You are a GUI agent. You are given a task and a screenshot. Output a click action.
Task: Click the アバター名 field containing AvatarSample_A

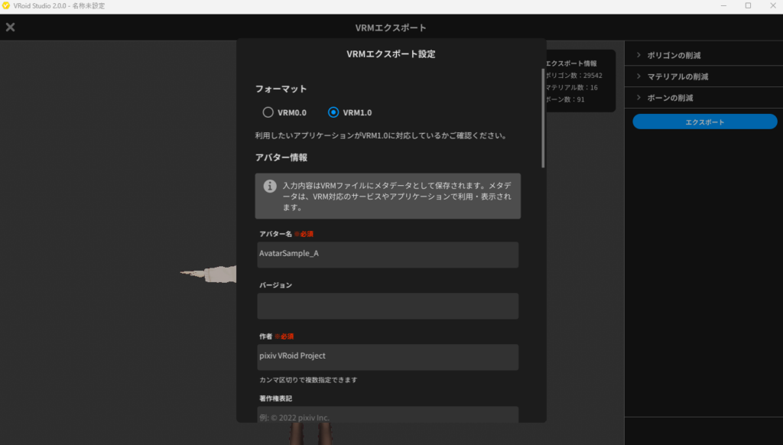(388, 255)
